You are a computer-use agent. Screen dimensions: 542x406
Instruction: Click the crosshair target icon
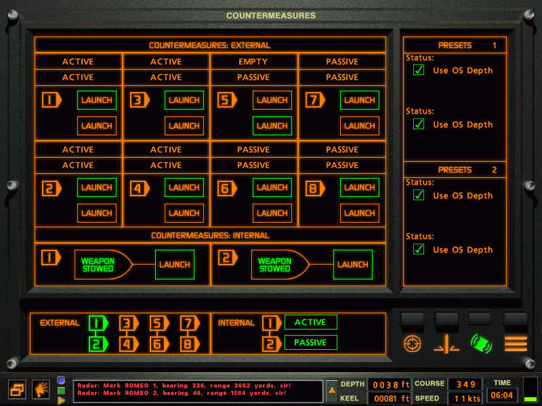click(412, 343)
